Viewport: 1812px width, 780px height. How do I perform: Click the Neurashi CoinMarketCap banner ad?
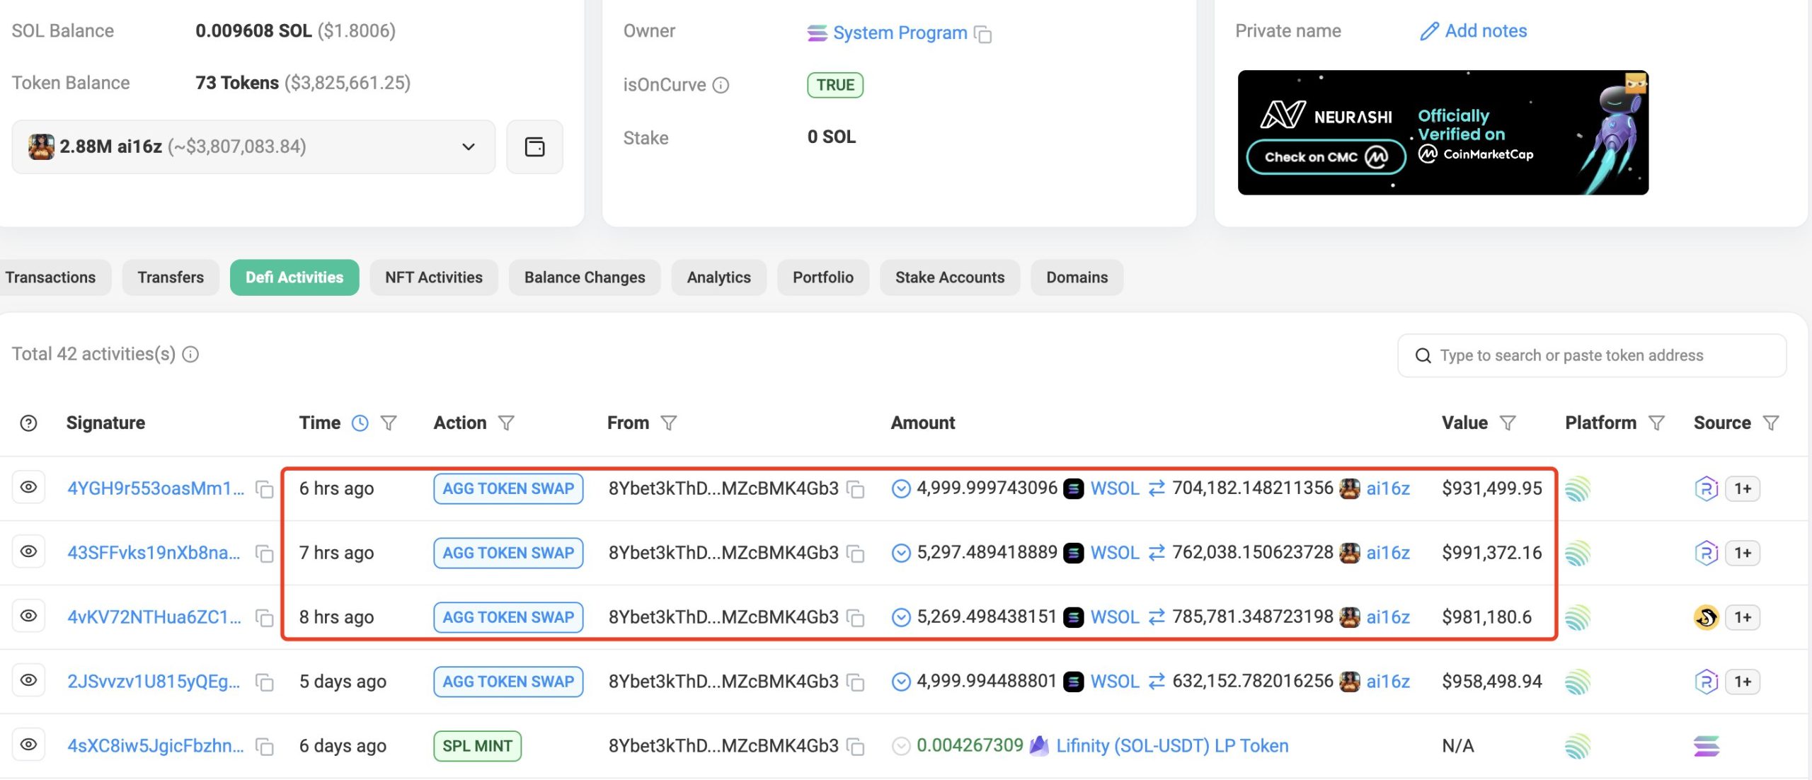pos(1443,132)
